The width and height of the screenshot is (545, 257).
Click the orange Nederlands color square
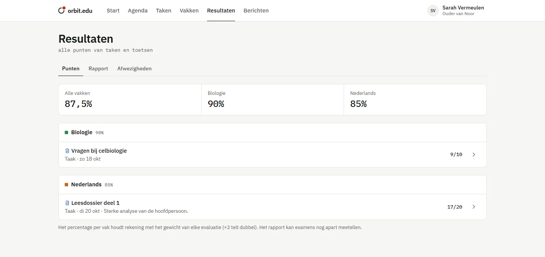click(x=66, y=185)
